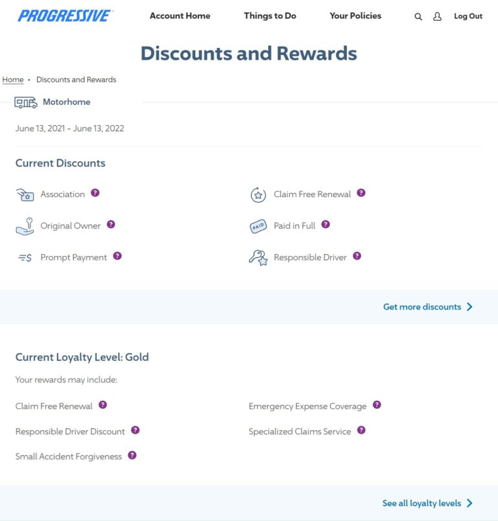Click the Log Out link

click(x=468, y=16)
